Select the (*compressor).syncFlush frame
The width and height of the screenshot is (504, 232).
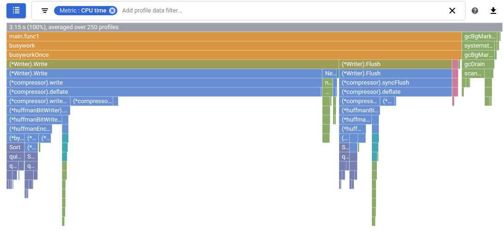(x=395, y=83)
